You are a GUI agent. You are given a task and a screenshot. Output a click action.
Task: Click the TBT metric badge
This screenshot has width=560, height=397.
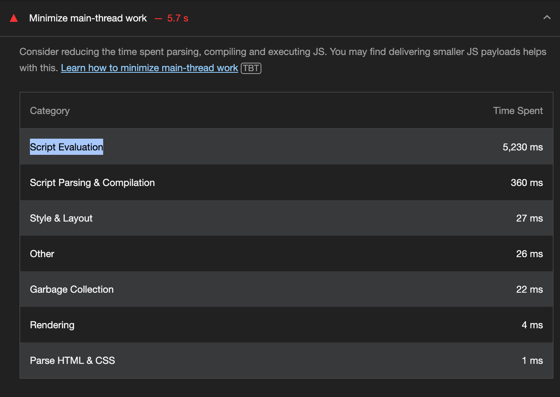tap(251, 68)
